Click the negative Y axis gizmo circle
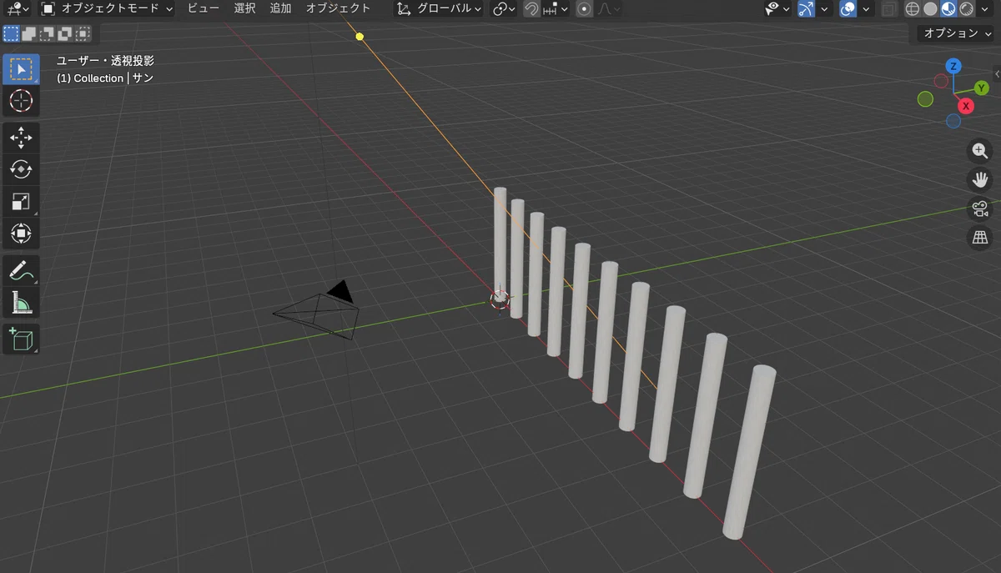Viewport: 1001px width, 573px height. pyautogui.click(x=925, y=99)
